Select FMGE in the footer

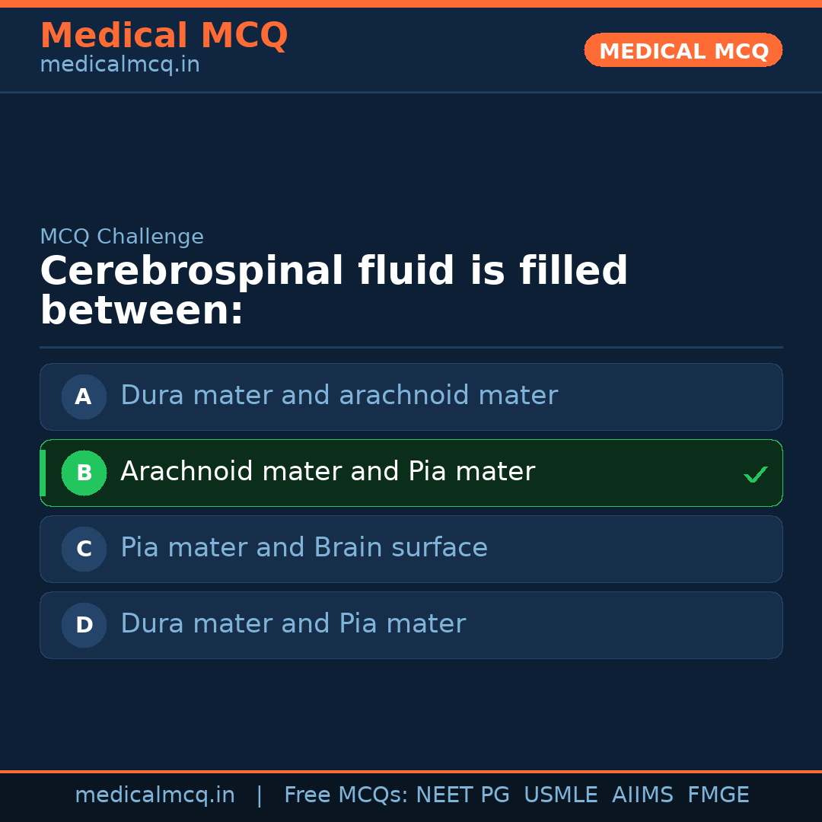click(718, 795)
